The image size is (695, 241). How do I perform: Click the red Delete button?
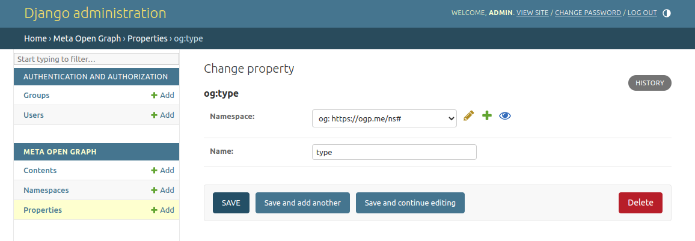pyautogui.click(x=640, y=203)
